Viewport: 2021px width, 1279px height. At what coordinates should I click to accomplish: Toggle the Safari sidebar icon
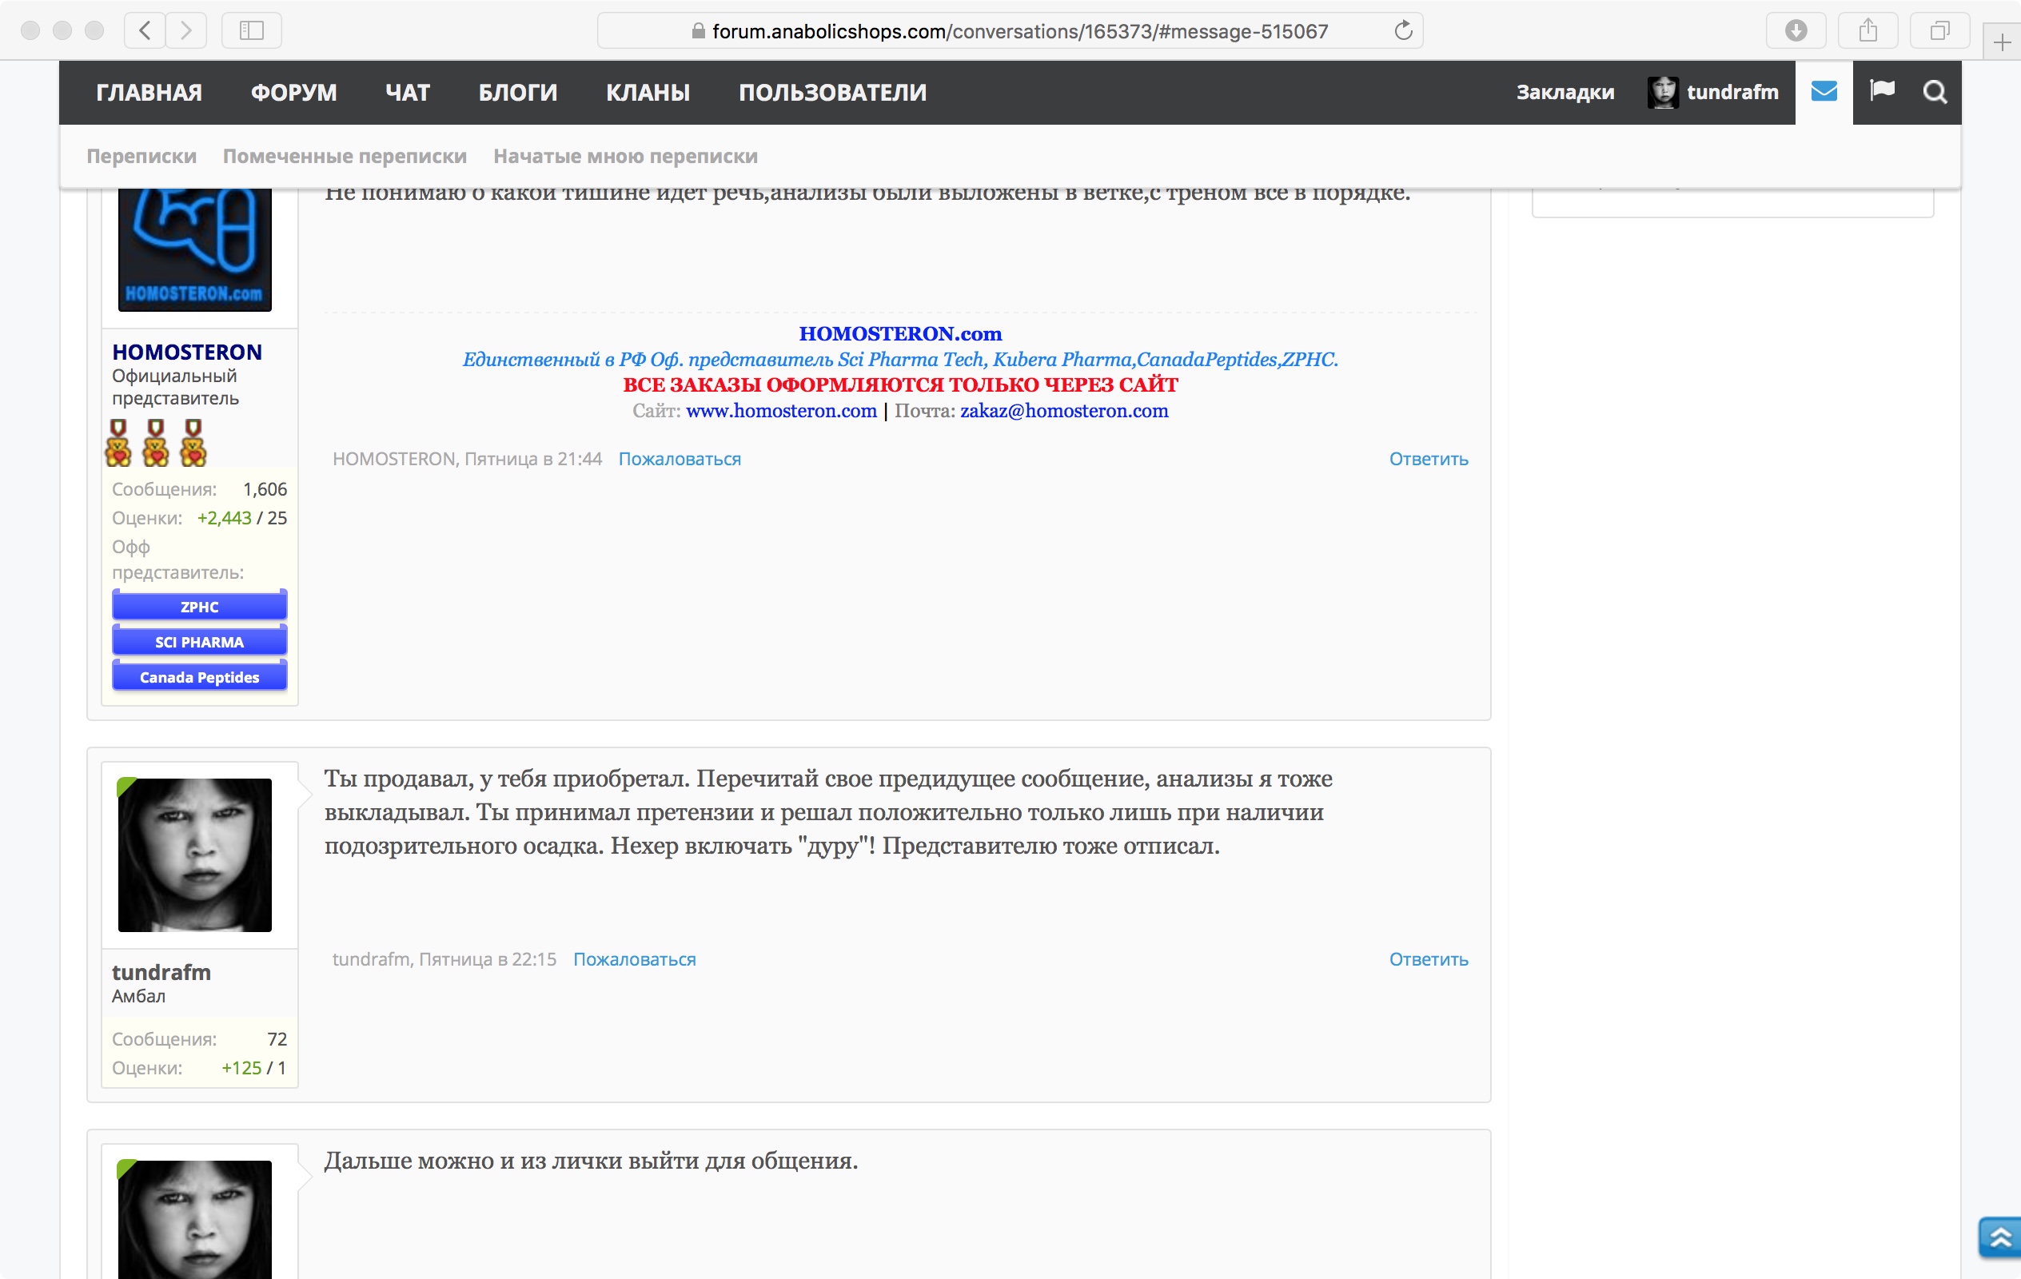click(x=251, y=31)
